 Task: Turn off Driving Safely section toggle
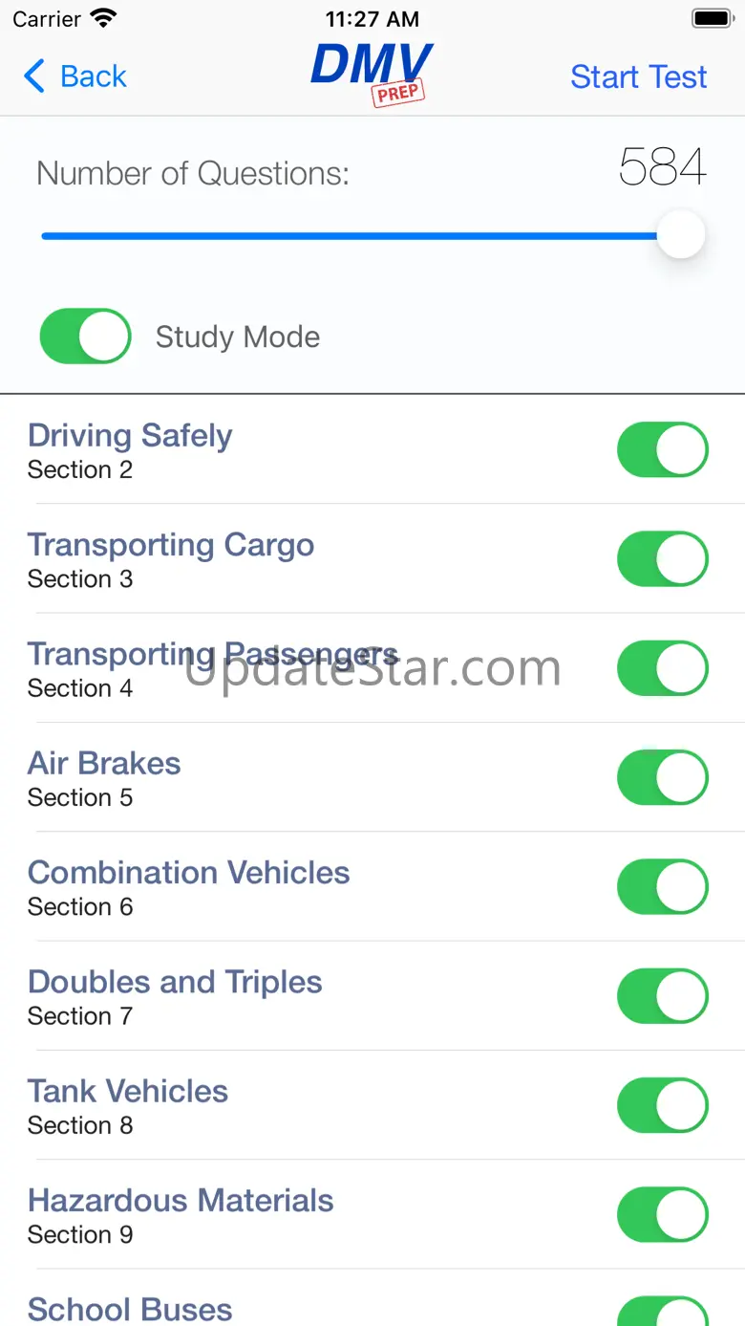(x=662, y=450)
